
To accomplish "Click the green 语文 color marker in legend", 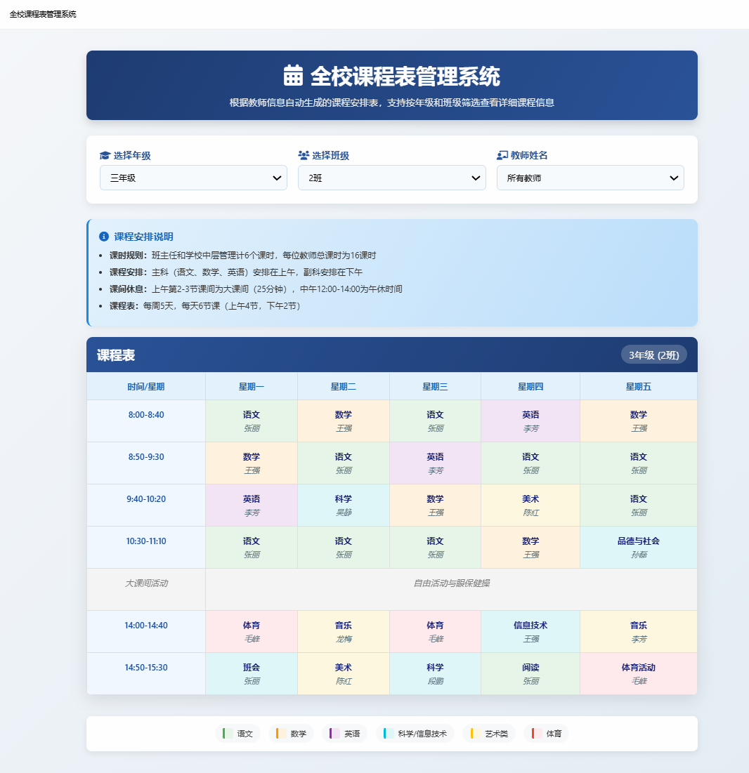I will click(226, 733).
